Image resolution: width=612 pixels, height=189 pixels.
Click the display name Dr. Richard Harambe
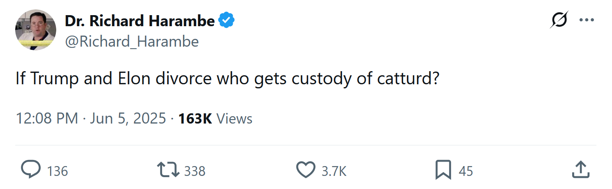tap(140, 21)
